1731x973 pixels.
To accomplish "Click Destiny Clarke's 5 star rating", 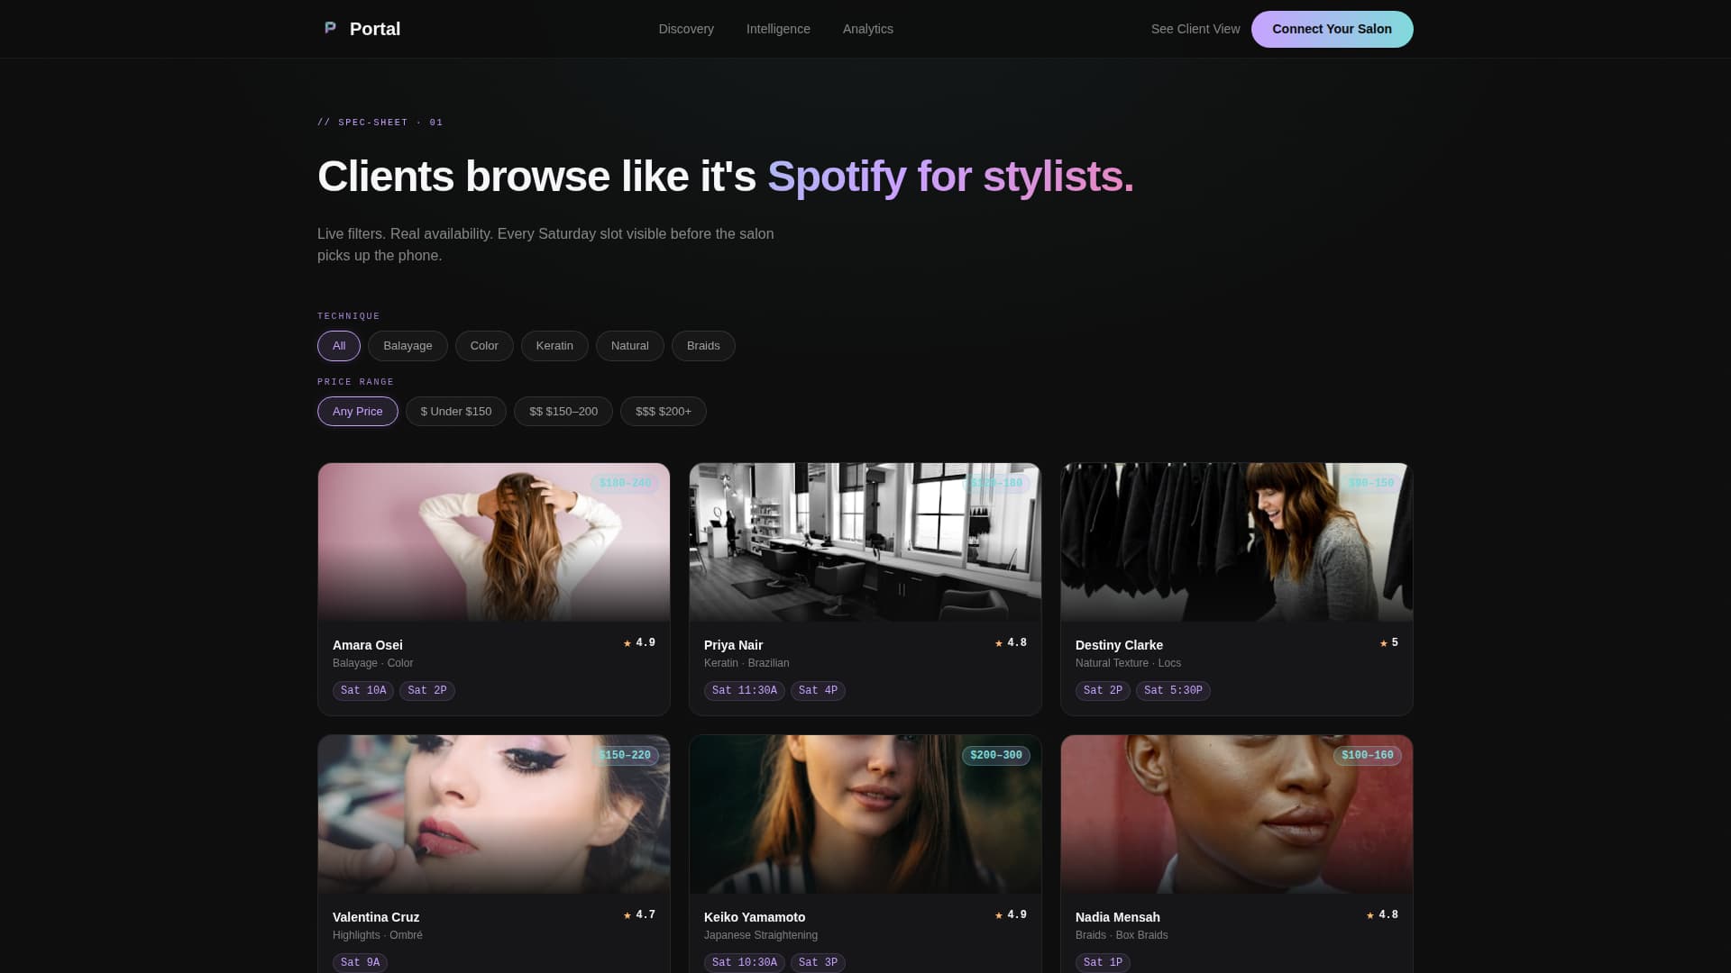I will (1389, 643).
